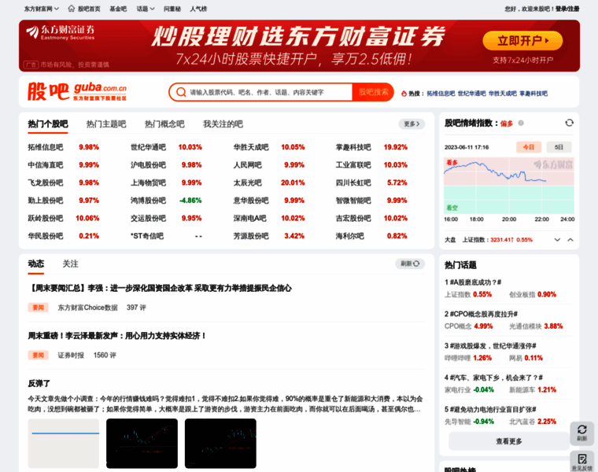The width and height of the screenshot is (598, 472).
Task: Click the 登录/注册 link
Action: coord(567,9)
